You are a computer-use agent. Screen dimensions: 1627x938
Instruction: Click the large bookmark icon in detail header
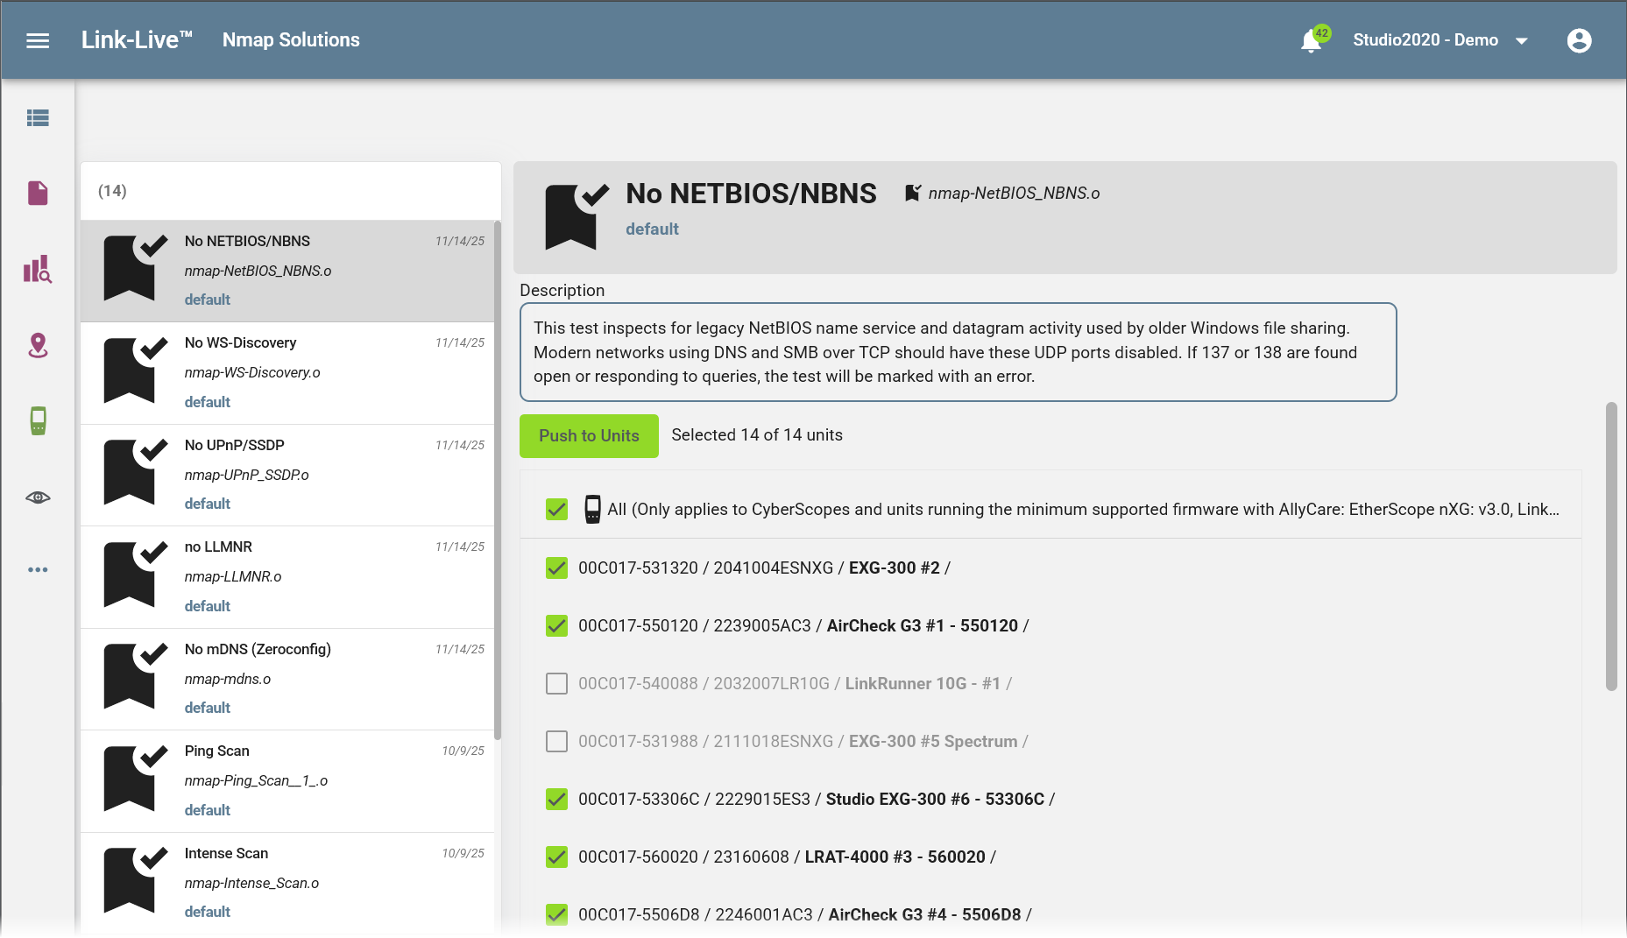(577, 216)
